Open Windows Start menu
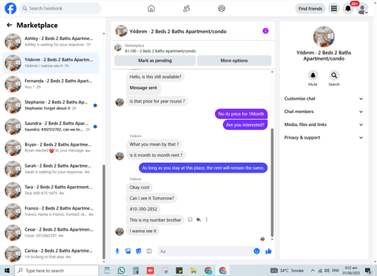 [7, 271]
